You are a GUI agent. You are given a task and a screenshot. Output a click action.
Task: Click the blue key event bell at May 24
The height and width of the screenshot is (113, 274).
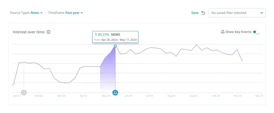click(x=115, y=92)
